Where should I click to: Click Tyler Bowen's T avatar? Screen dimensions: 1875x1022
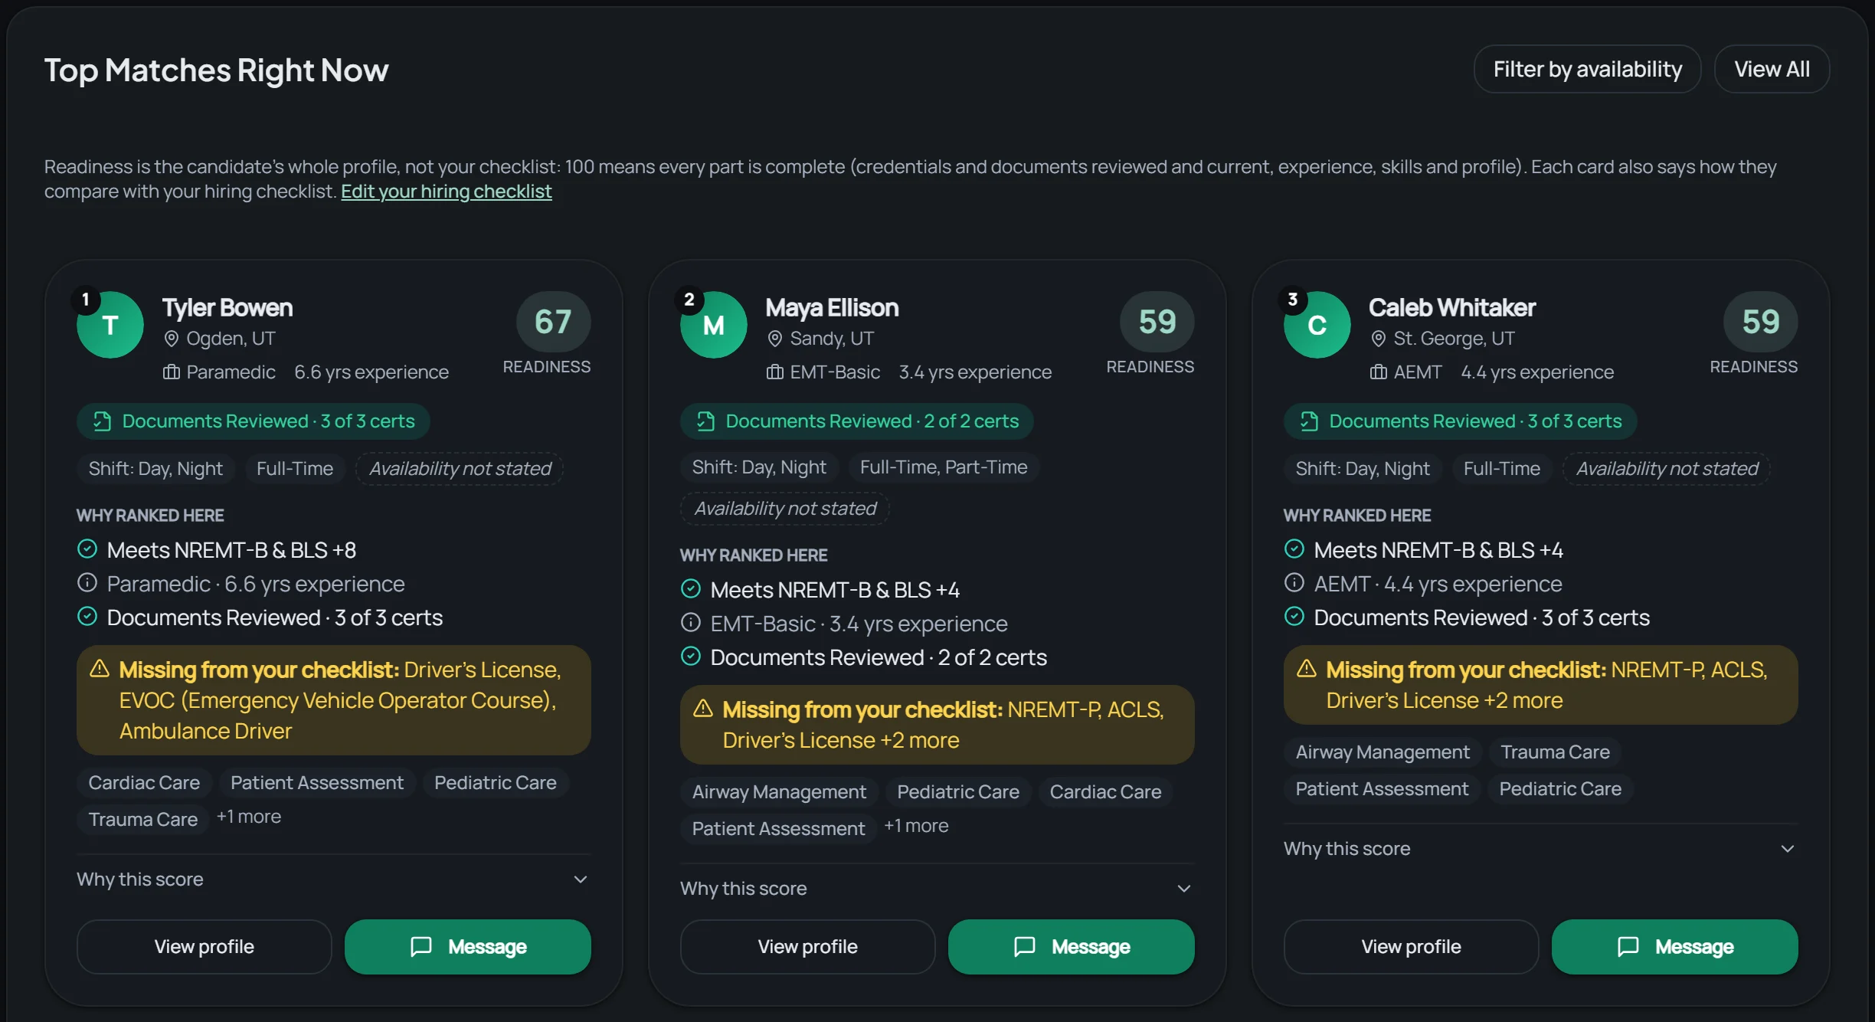pos(110,325)
